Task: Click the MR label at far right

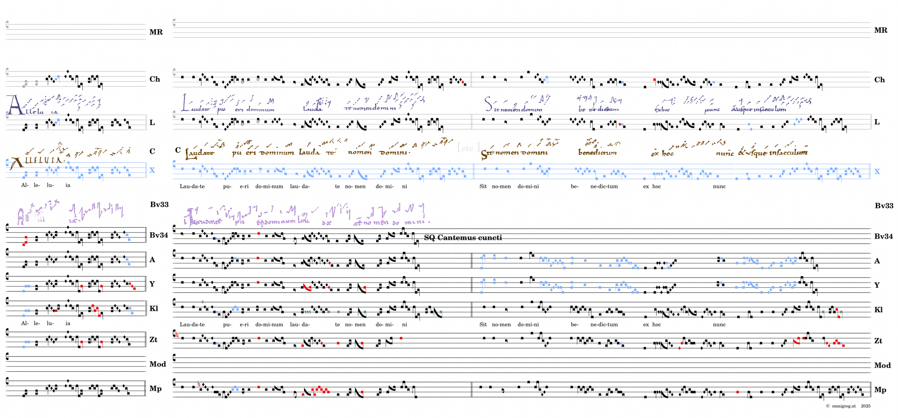Action: point(881,30)
